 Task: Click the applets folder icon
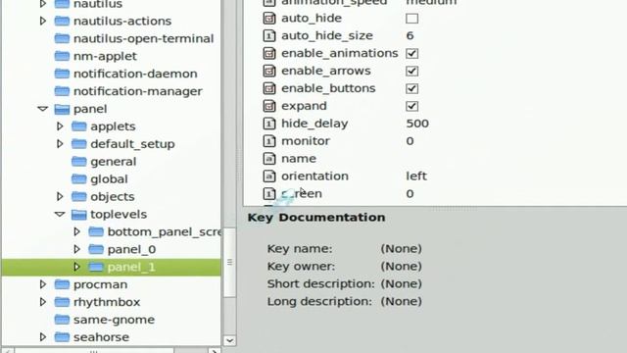78,126
